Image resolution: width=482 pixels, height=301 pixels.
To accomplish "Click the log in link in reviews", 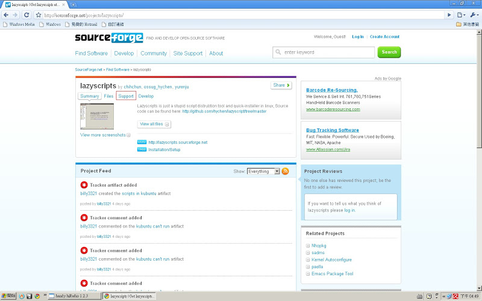I will pyautogui.click(x=349, y=210).
